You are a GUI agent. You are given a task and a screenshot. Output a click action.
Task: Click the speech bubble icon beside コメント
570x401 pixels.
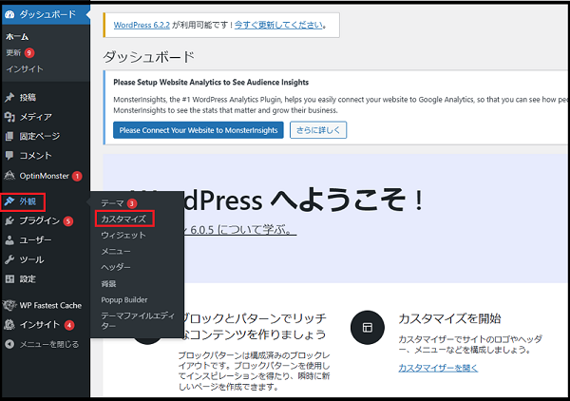9,156
